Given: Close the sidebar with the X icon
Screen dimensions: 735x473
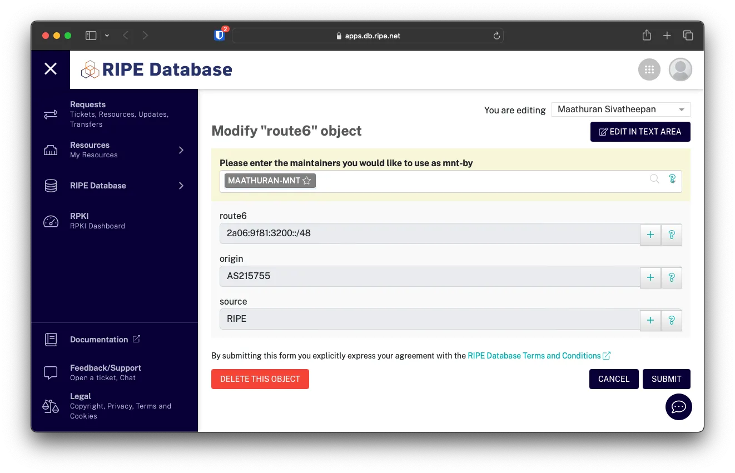Looking at the screenshot, I should [51, 69].
